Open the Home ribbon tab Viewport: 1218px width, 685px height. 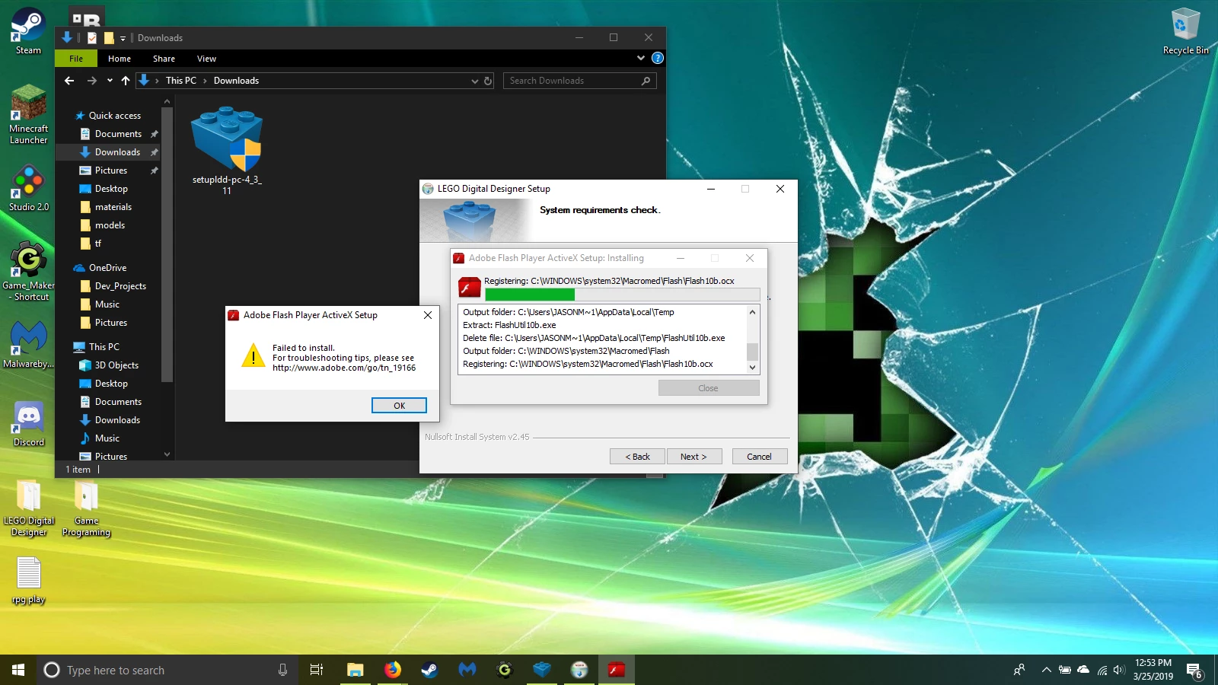(x=120, y=59)
